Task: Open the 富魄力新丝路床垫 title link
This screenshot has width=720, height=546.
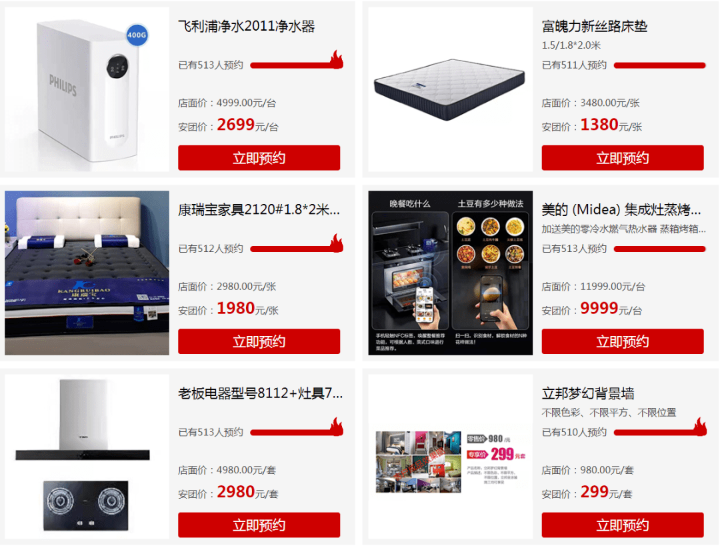Action: pos(595,26)
